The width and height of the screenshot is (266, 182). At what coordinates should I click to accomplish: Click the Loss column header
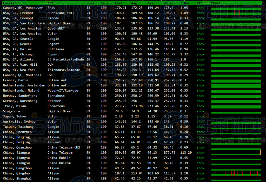point(90,3)
